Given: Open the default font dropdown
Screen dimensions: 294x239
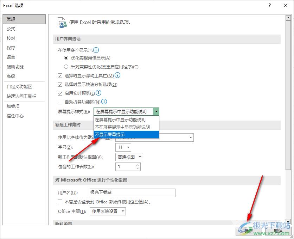Looking at the screenshot, I should coord(191,137).
